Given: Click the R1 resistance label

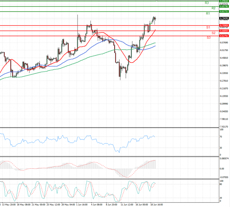Looking at the screenshot, I should [x=208, y=14].
